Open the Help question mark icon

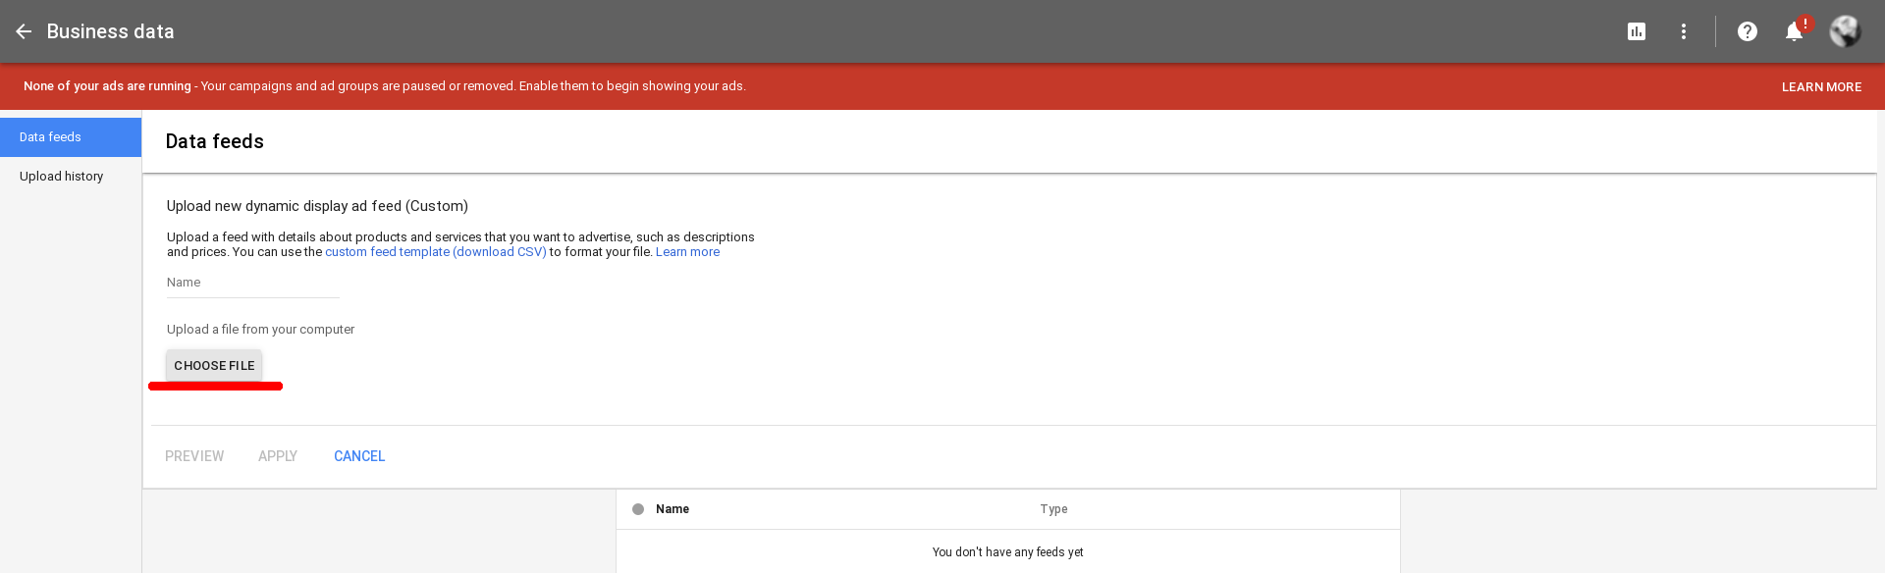(1748, 31)
